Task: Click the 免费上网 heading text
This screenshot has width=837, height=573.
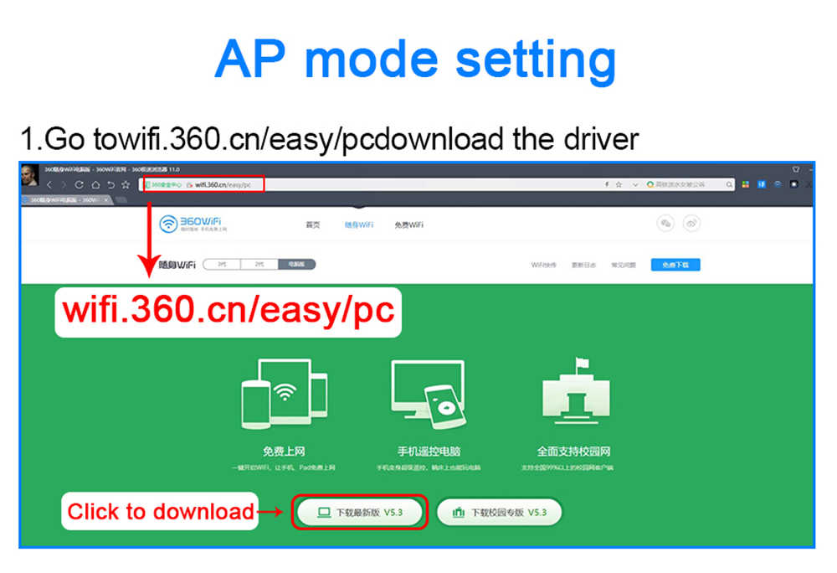Action: [284, 452]
